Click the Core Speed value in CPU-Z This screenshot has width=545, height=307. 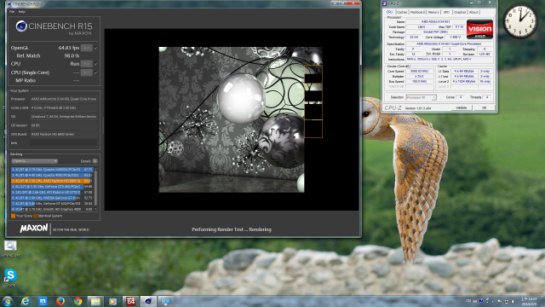[419, 72]
